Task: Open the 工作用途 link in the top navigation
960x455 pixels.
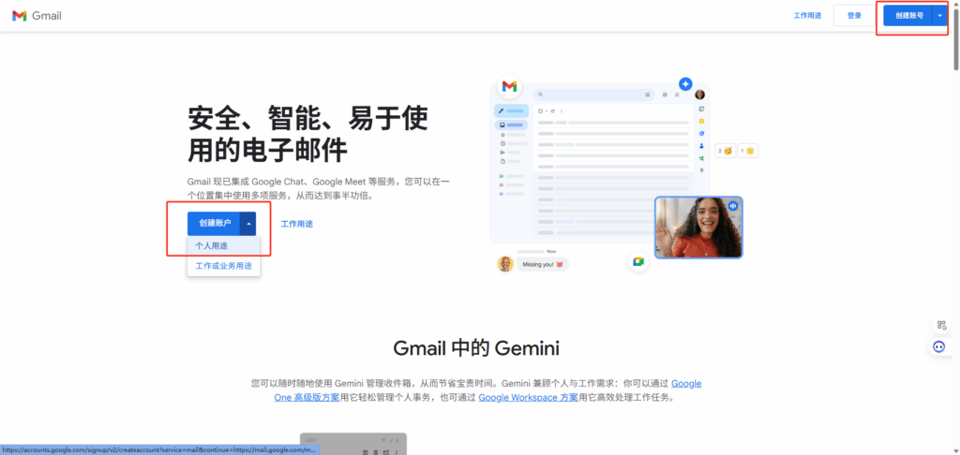Action: pos(807,16)
